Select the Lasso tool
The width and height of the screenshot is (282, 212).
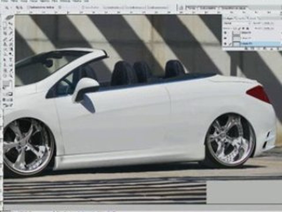pos(5,28)
